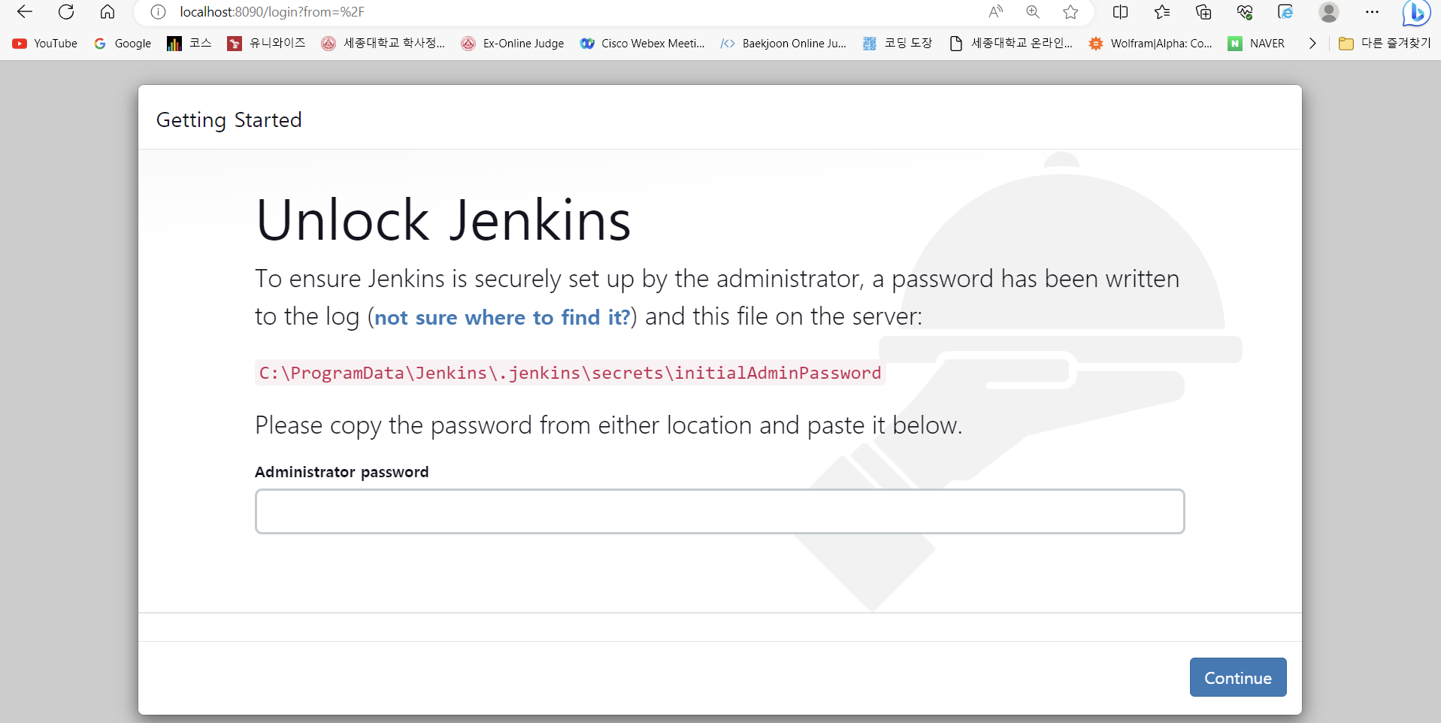Image resolution: width=1441 pixels, height=723 pixels.
Task: Click the Unlock Jenkins heading
Action: point(444,220)
